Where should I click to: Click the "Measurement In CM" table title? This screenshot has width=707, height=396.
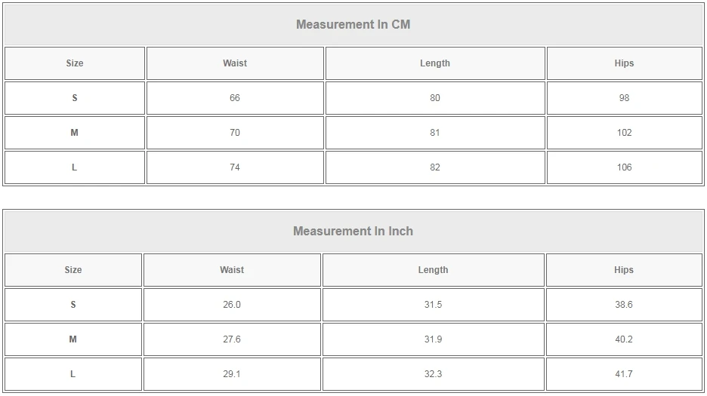point(353,24)
